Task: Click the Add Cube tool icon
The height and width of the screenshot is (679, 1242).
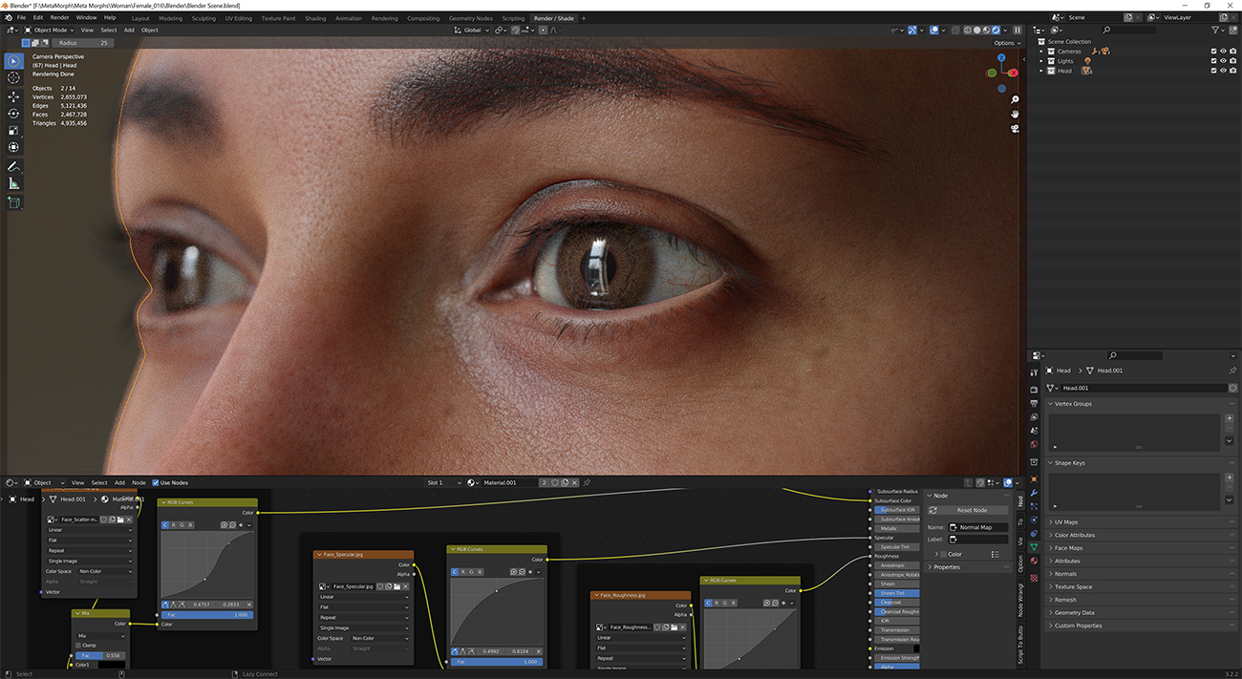Action: [x=13, y=202]
